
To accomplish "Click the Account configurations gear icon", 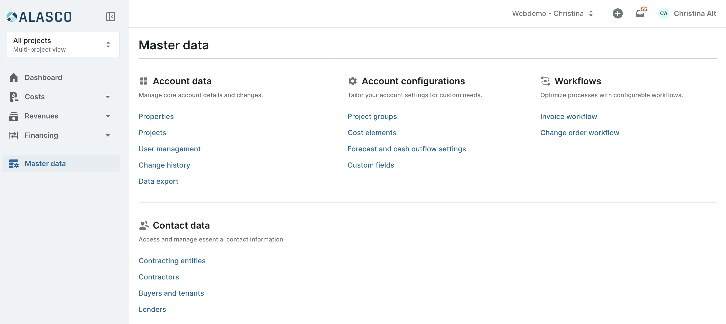I will pos(352,81).
